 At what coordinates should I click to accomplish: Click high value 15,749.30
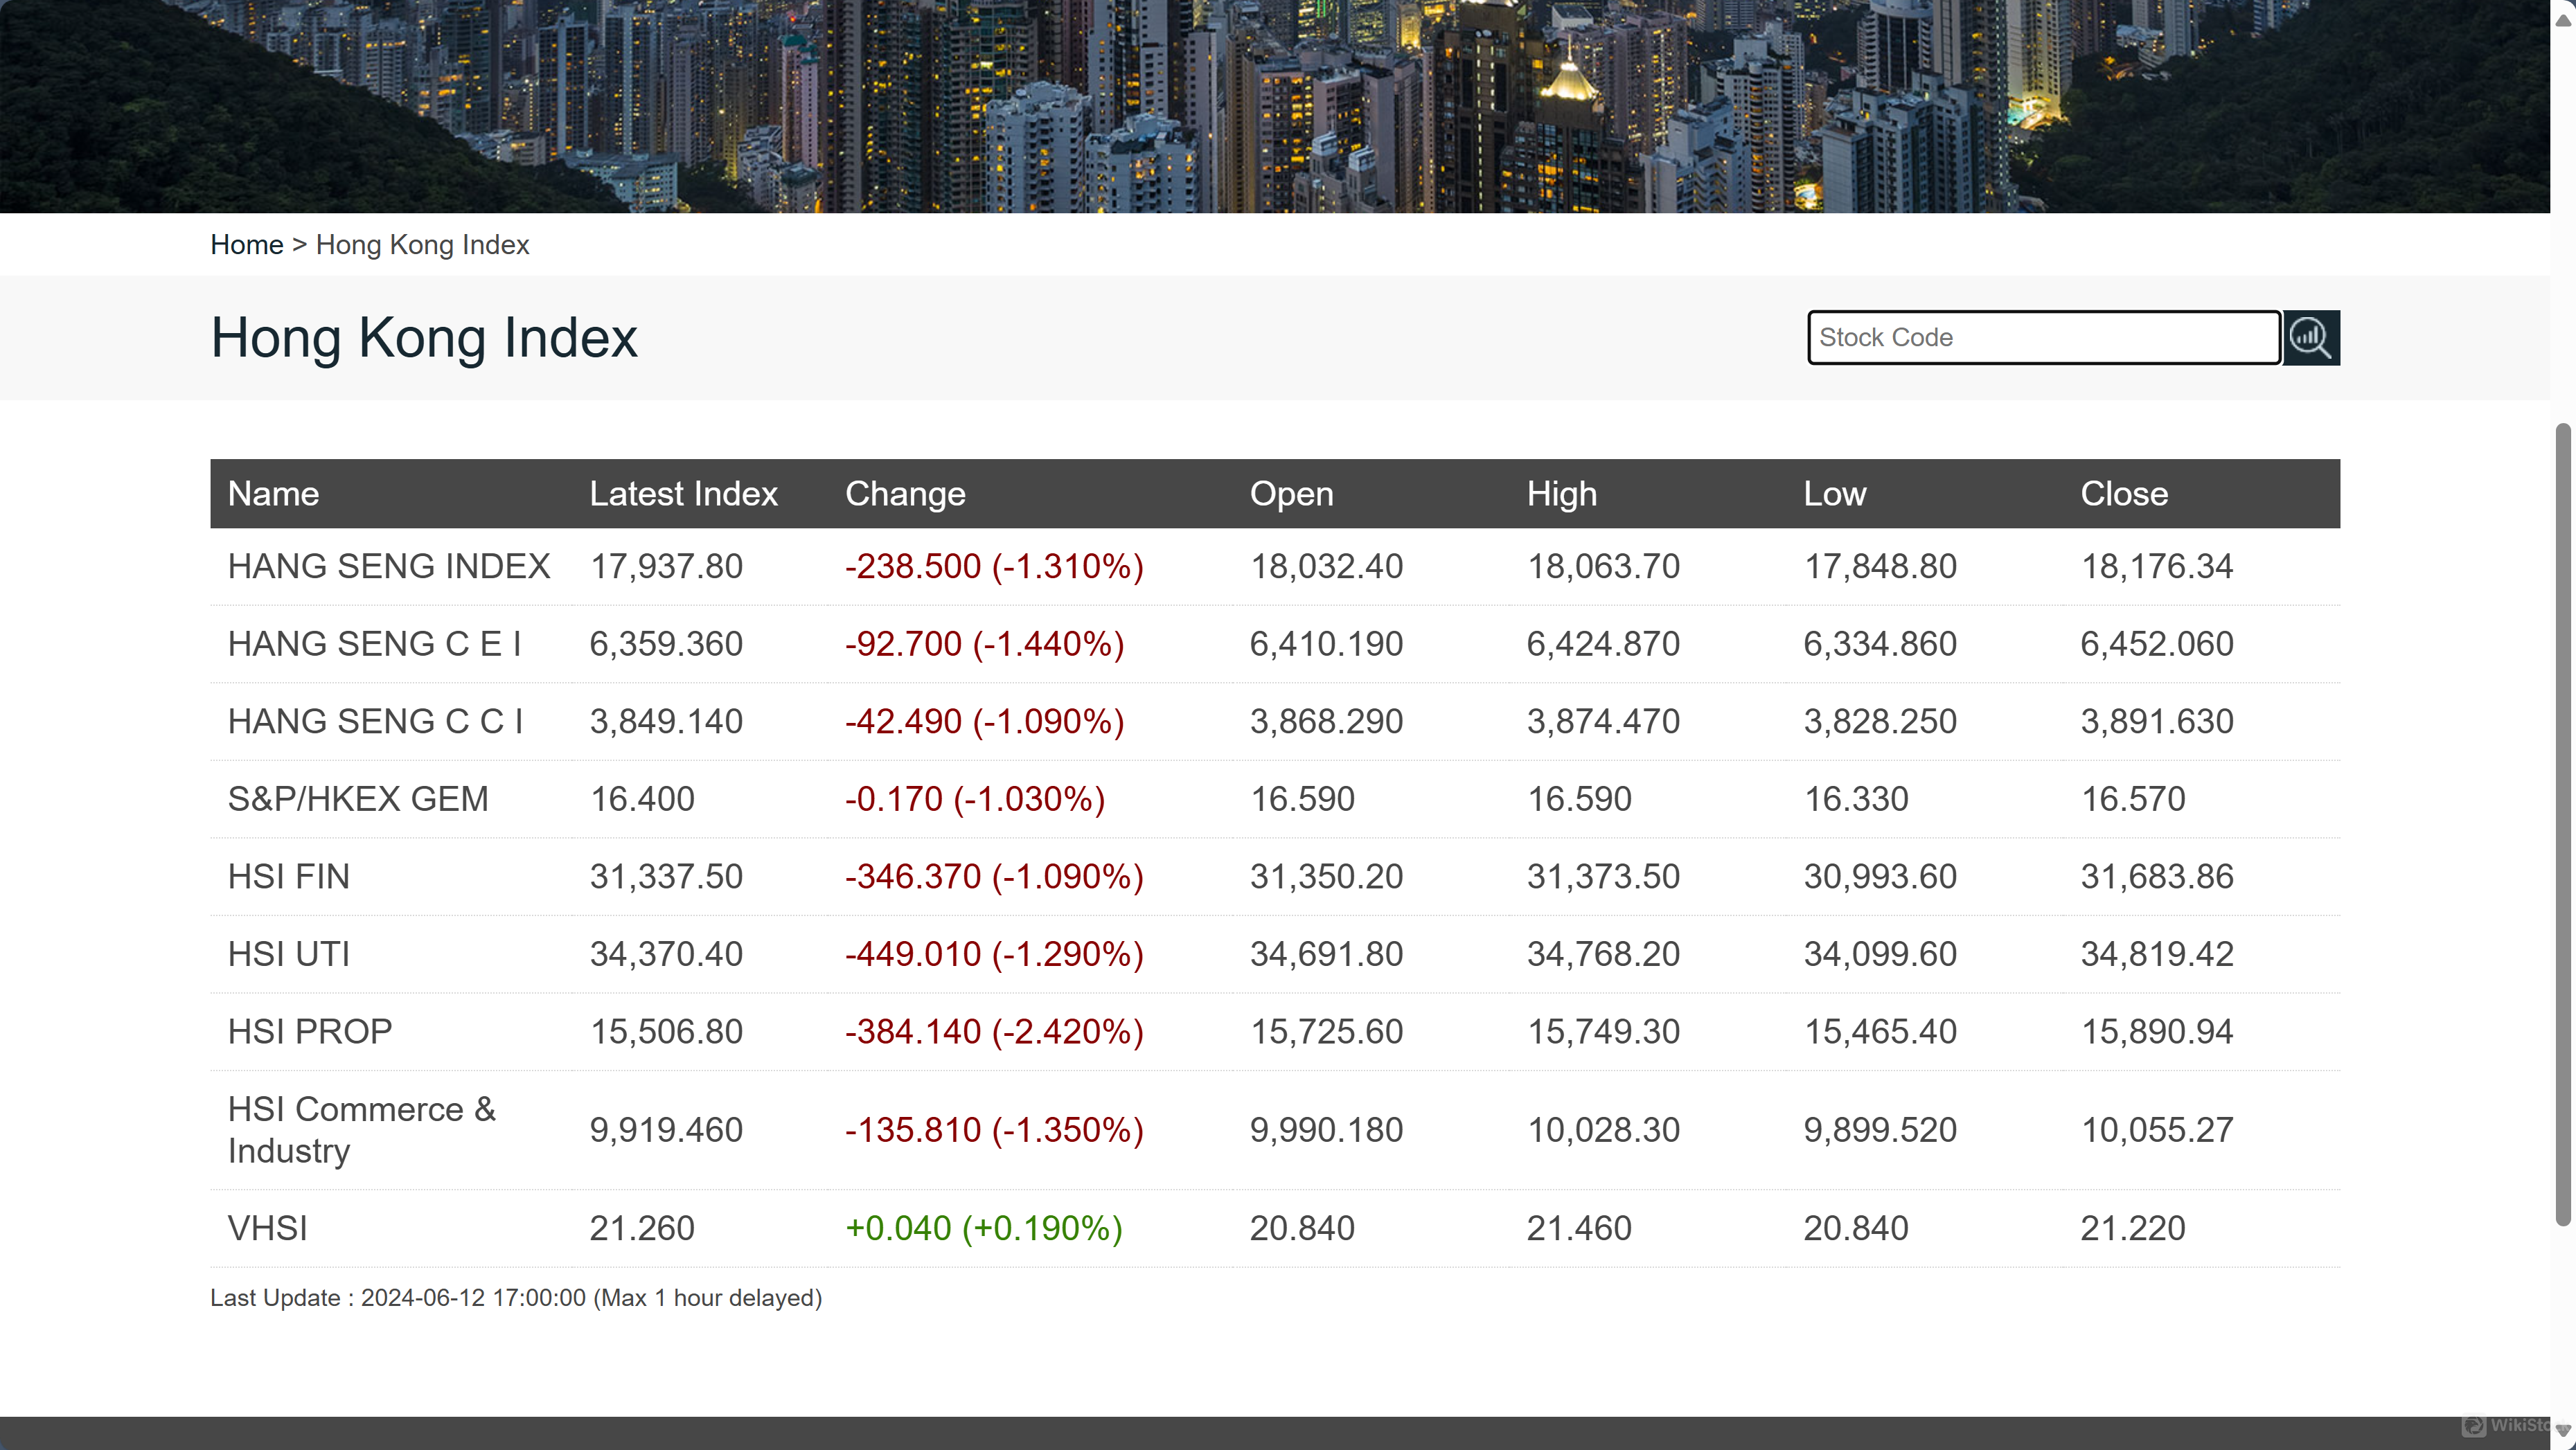click(1604, 1032)
